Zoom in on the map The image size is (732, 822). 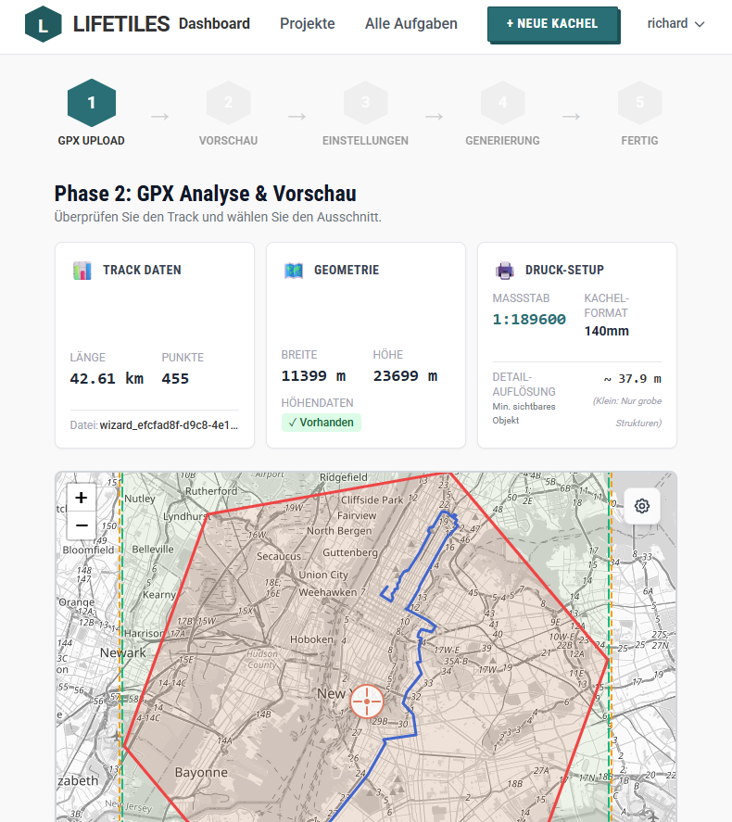[82, 498]
